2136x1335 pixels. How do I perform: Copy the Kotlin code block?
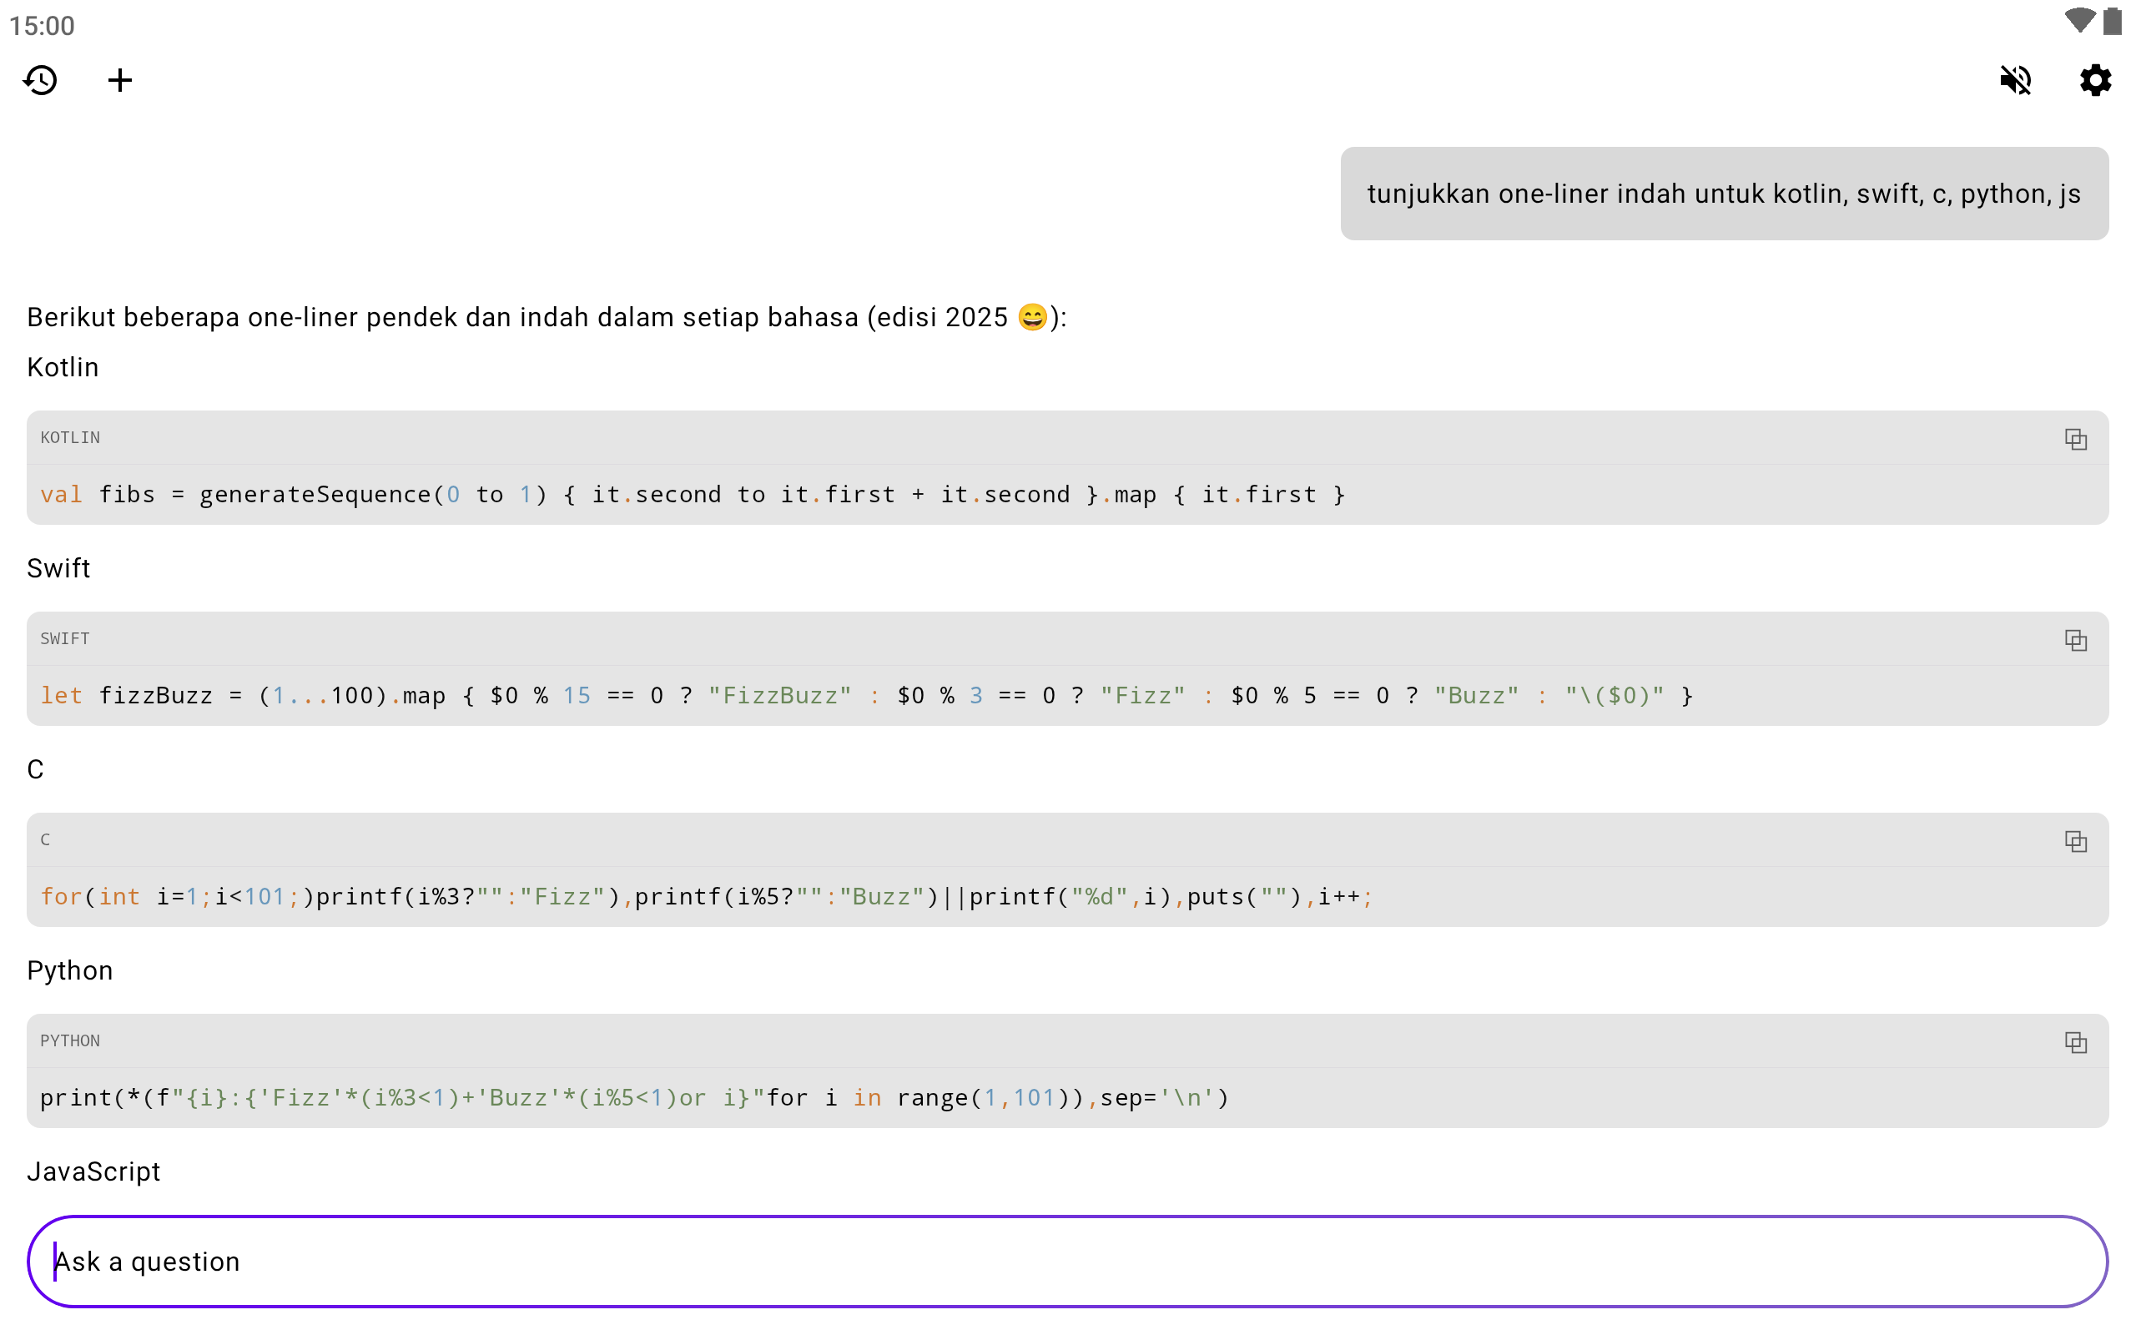[2075, 439]
